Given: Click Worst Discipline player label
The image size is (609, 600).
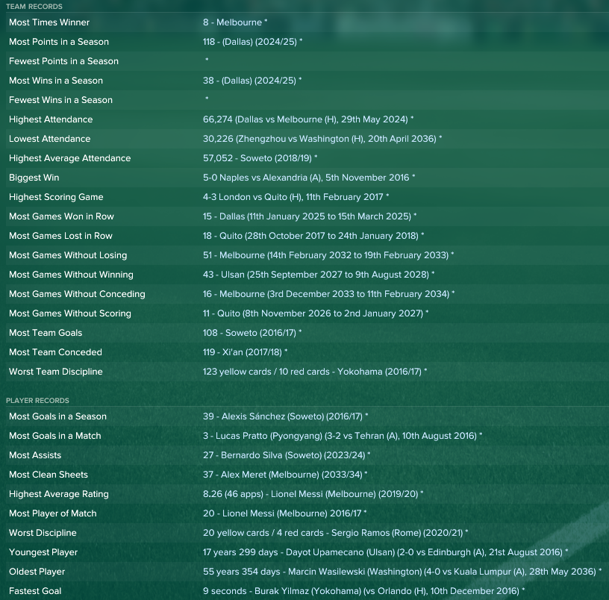Looking at the screenshot, I should (43, 533).
